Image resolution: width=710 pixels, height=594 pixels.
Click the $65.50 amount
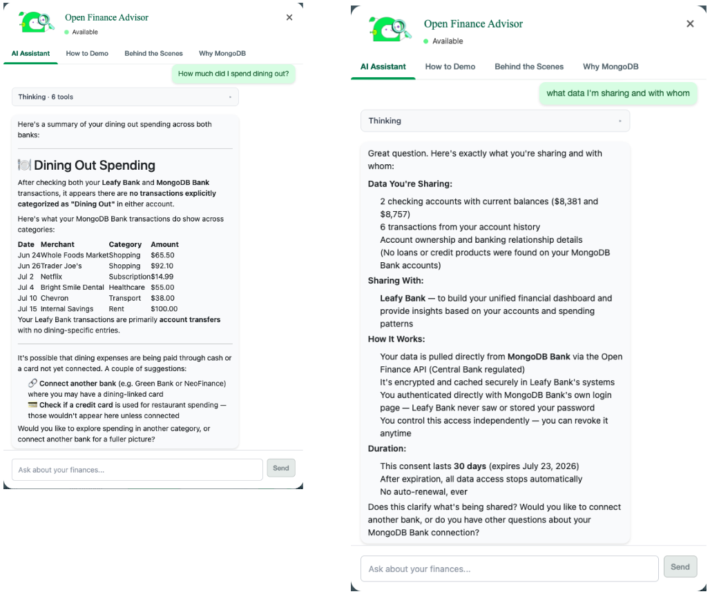162,255
